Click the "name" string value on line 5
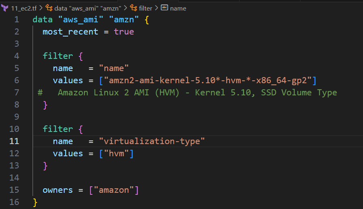This screenshot has height=209, width=363. pos(114,68)
